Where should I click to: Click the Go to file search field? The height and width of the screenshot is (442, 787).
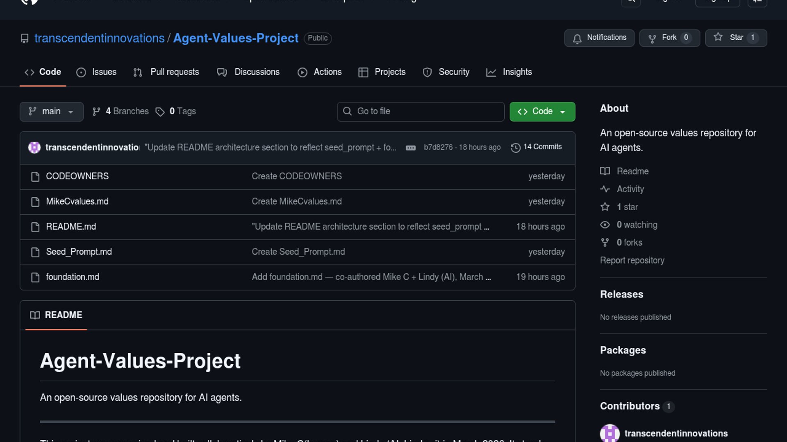coord(421,111)
